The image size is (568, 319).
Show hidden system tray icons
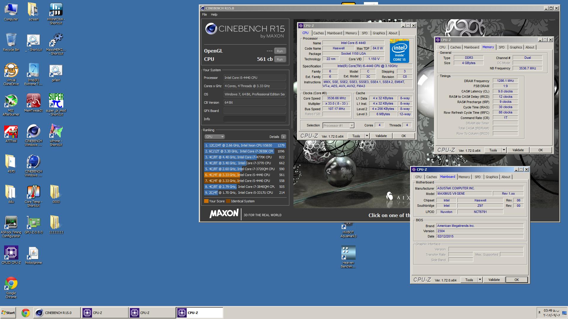click(539, 313)
